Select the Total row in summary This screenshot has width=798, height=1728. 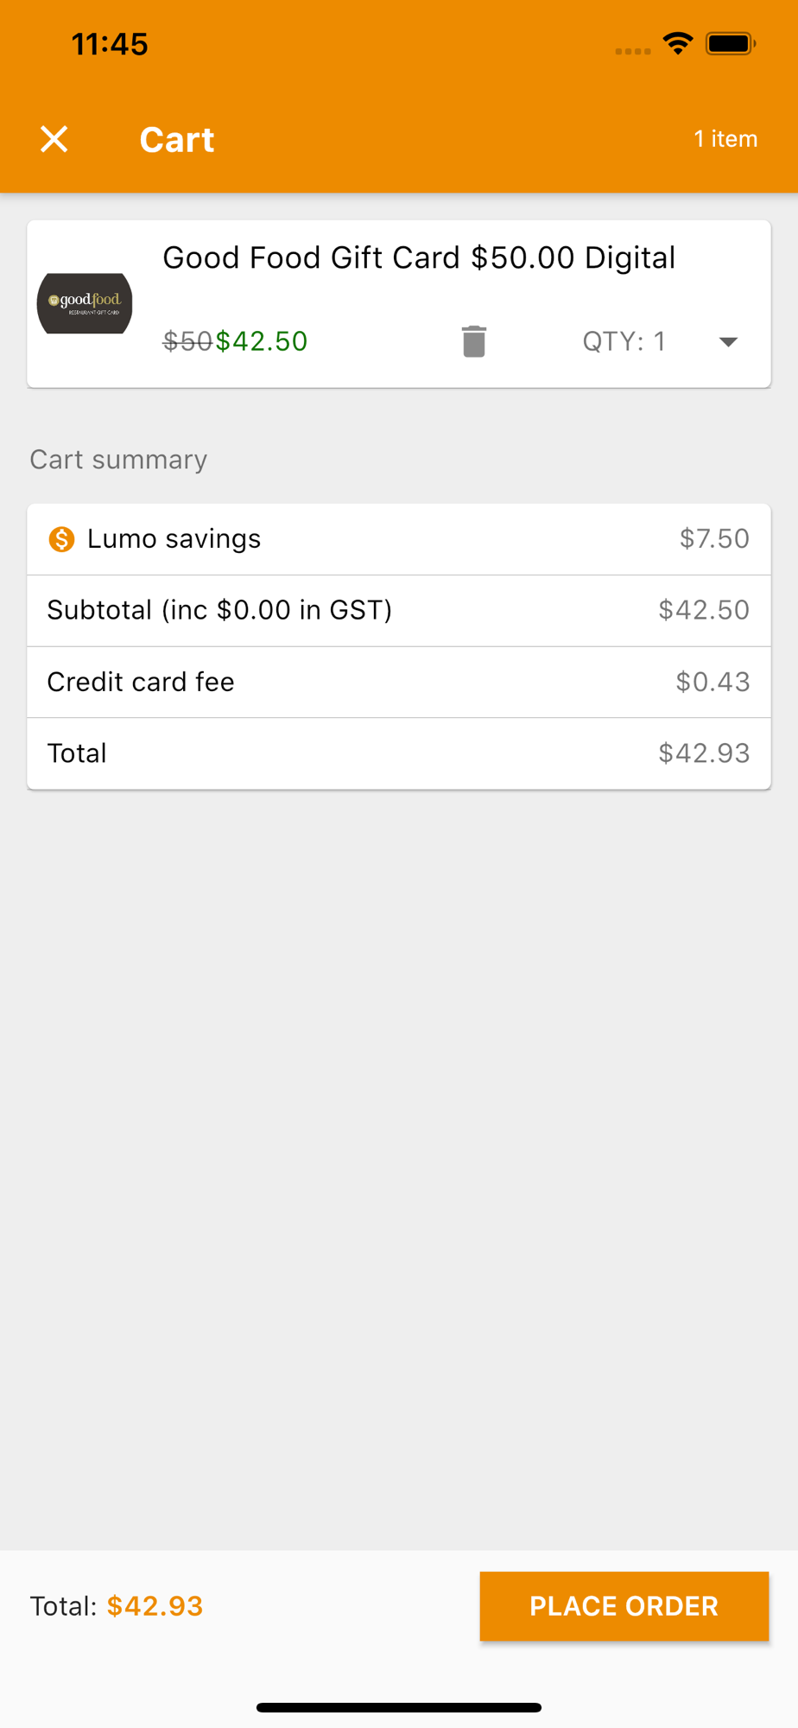pyautogui.click(x=399, y=753)
